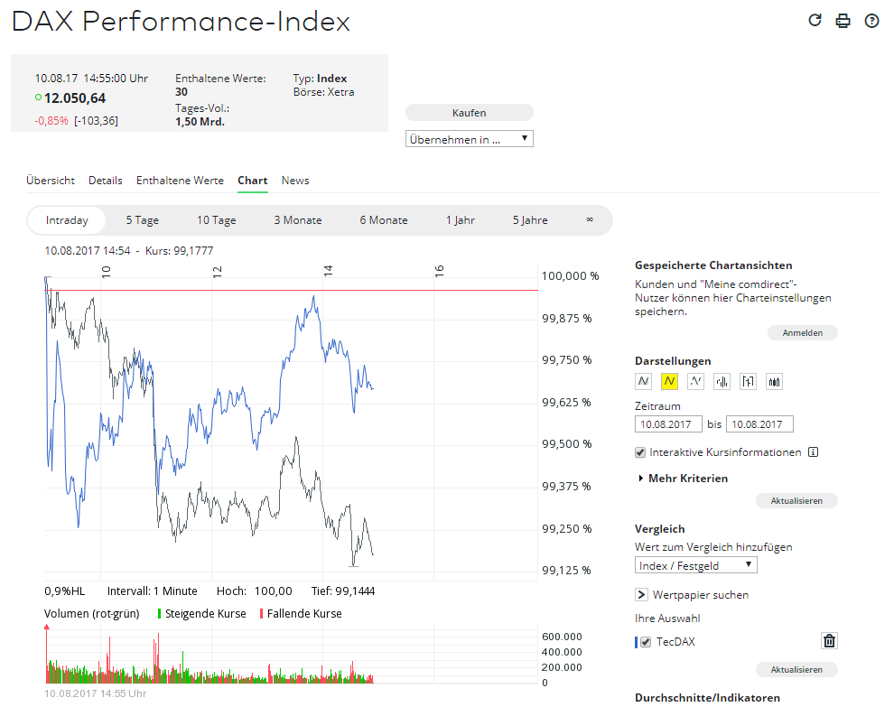This screenshot has height=707, width=894.
Task: Switch to the bar chart display icon
Action: (722, 381)
